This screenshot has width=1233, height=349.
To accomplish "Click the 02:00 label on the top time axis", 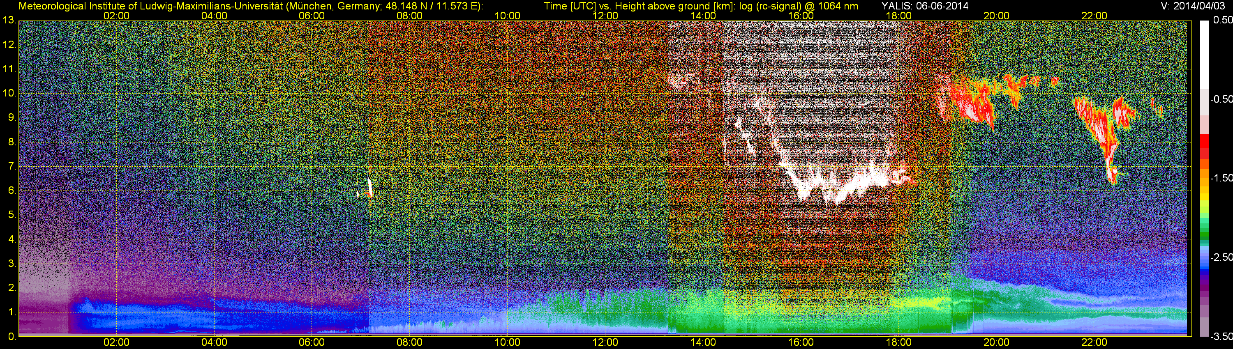I will [116, 16].
